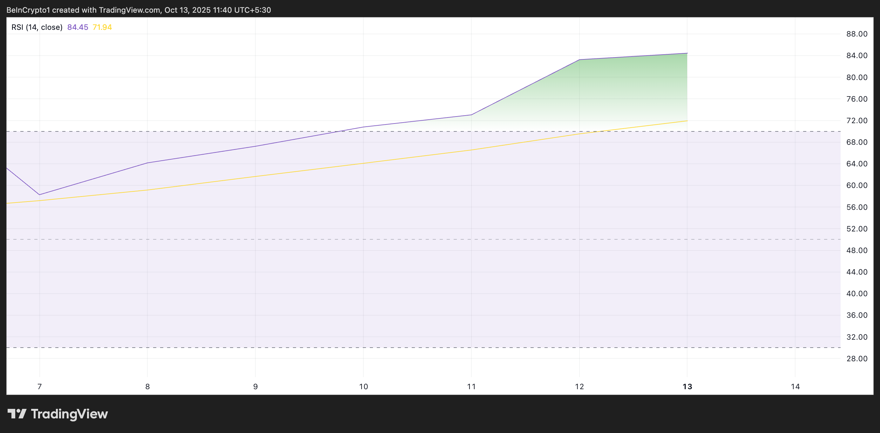Click the 52.00 price scale label

pos(856,229)
